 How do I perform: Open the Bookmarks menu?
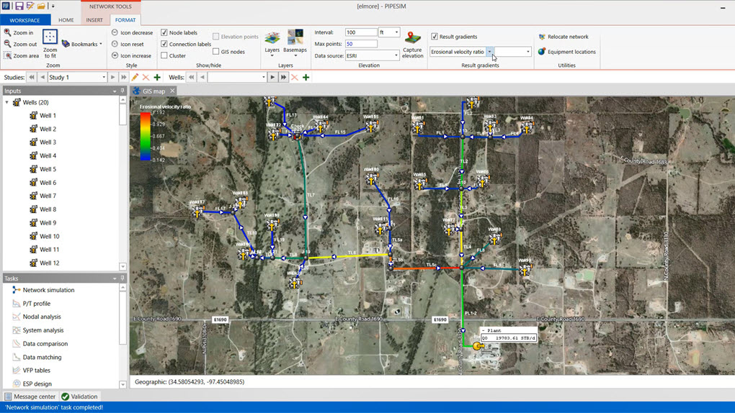[82, 44]
